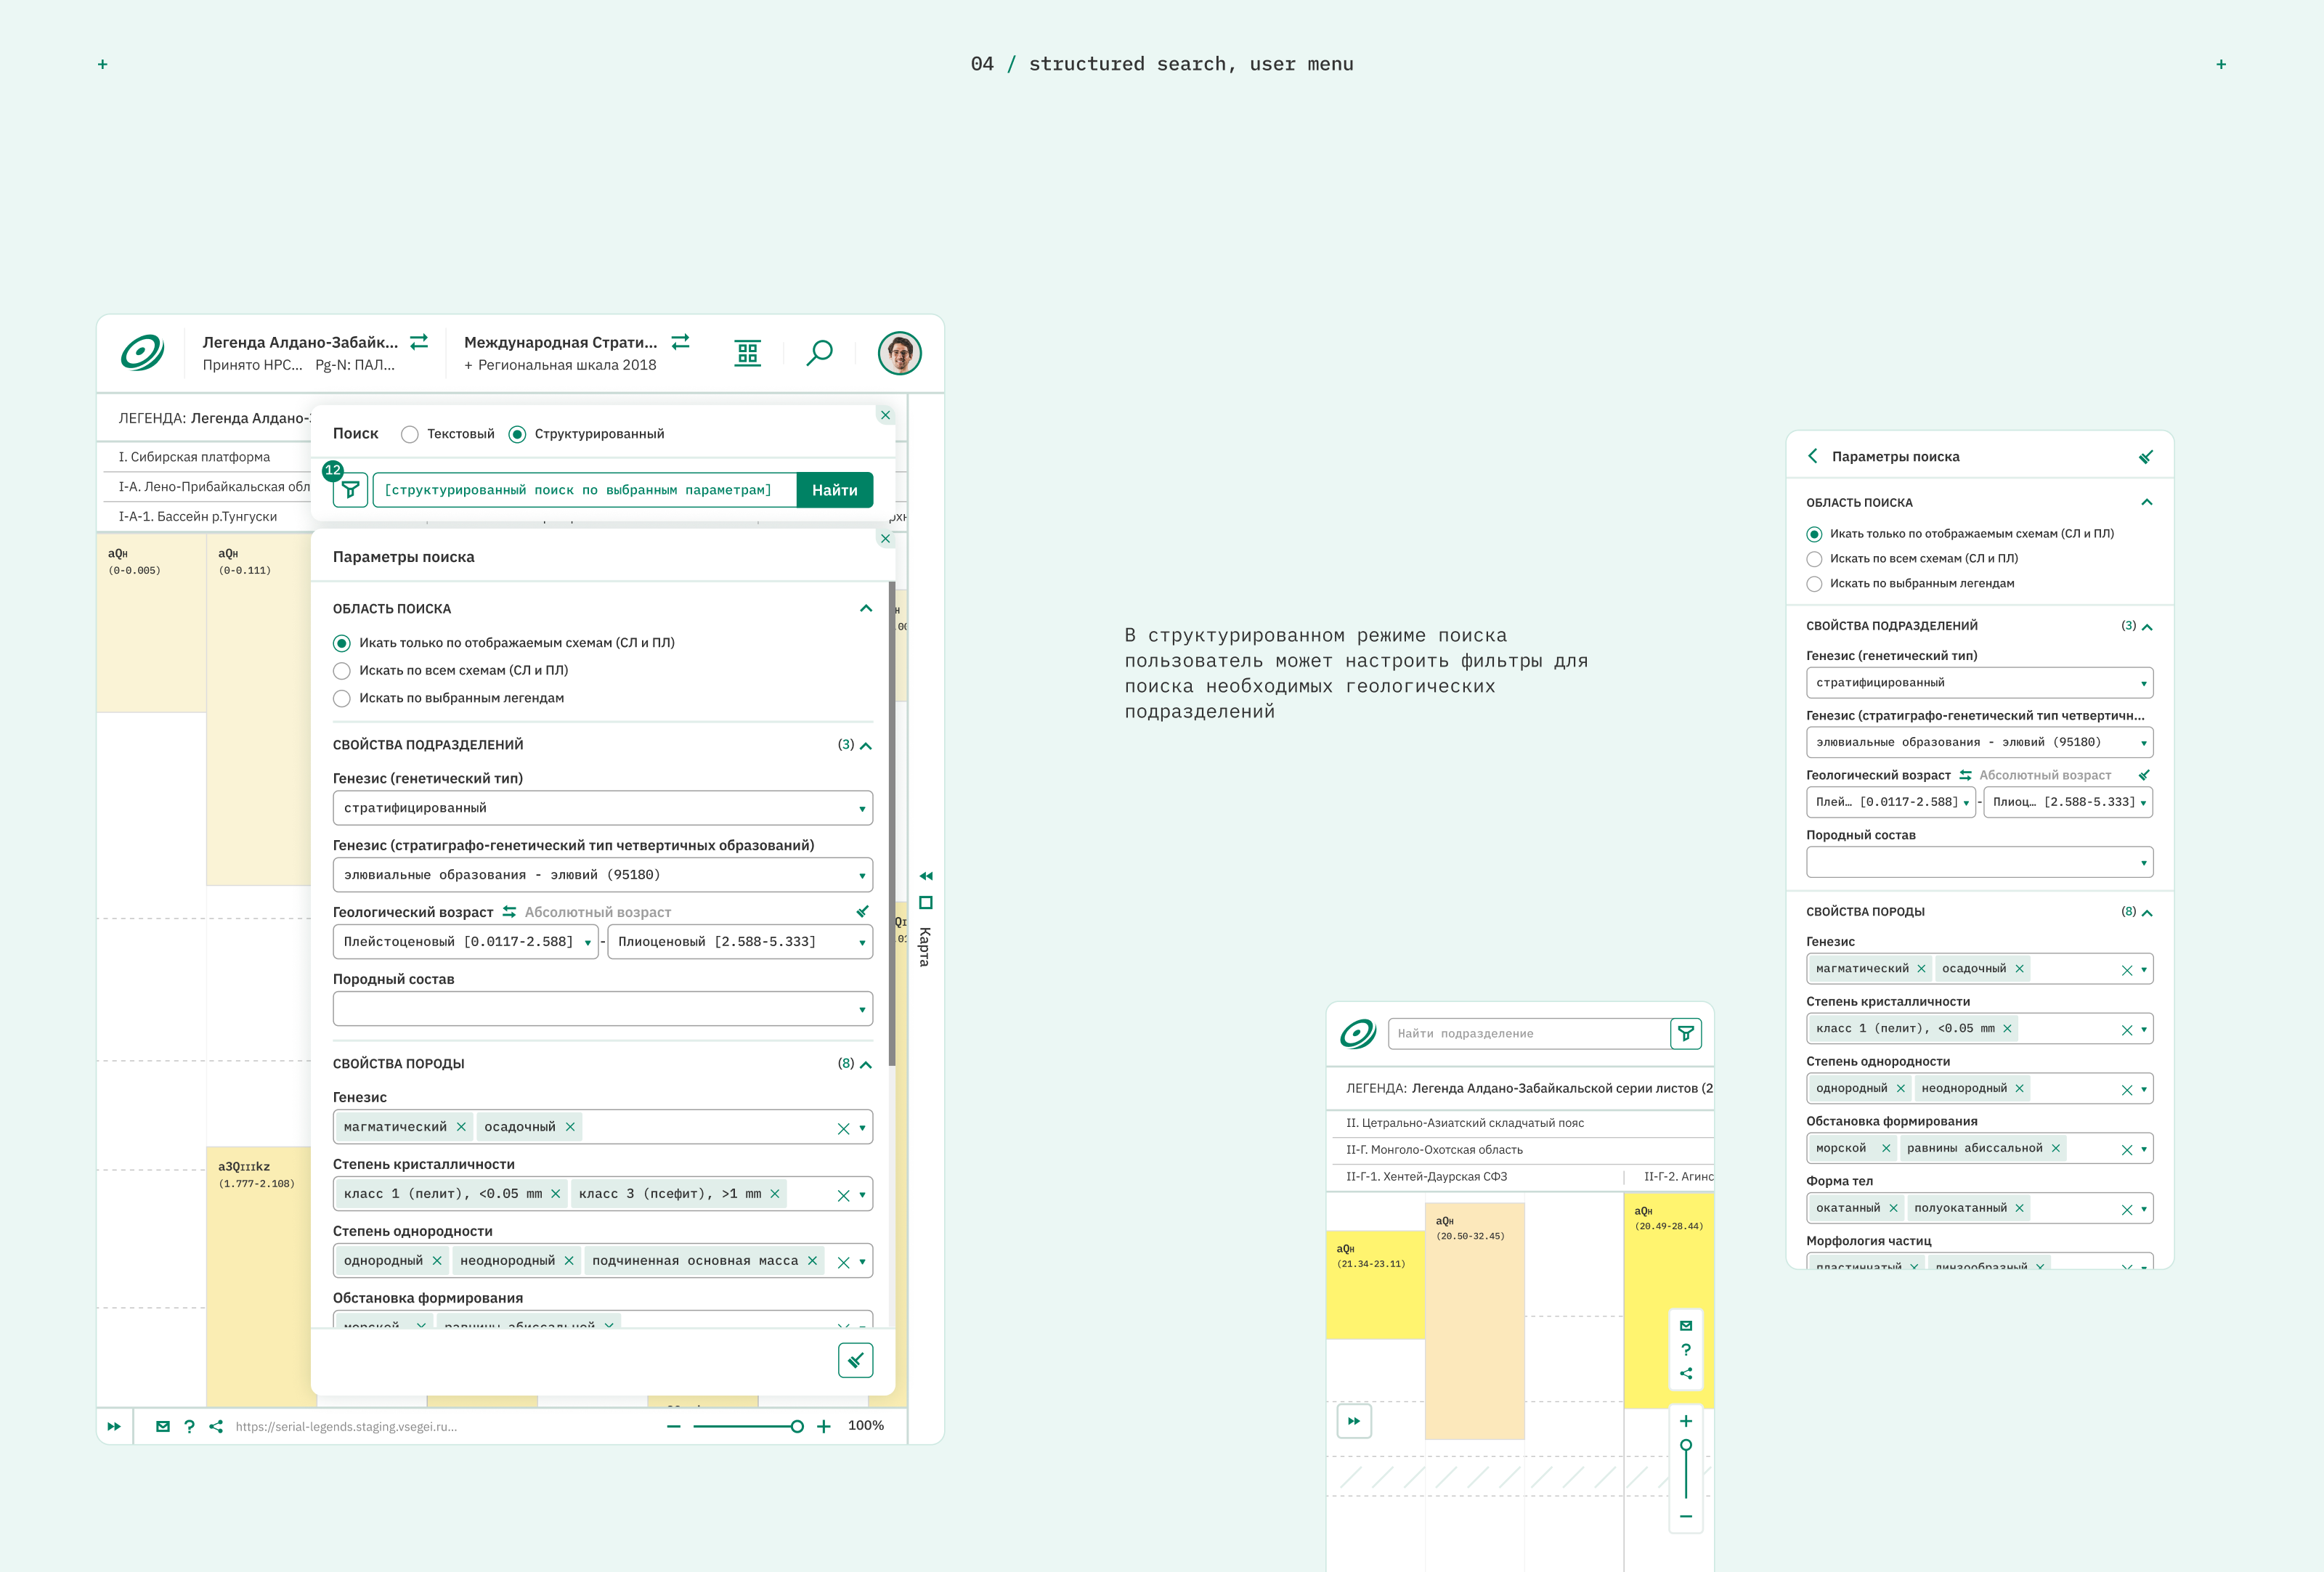
Task: Select Структурированный search mode
Action: point(587,434)
